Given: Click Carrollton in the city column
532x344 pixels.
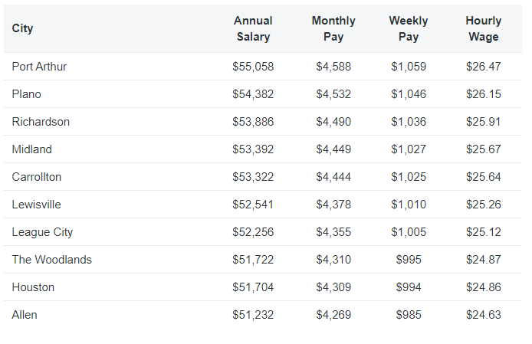Looking at the screenshot, I should point(37,177).
